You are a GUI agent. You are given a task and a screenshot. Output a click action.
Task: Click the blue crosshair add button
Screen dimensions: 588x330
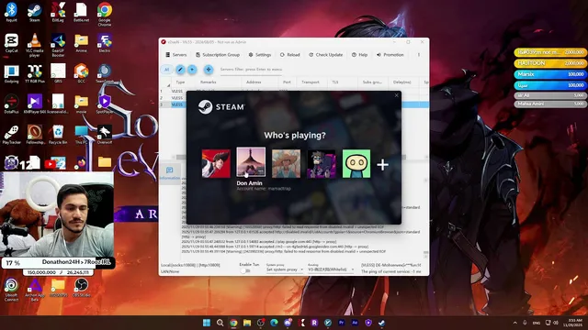coord(209,70)
